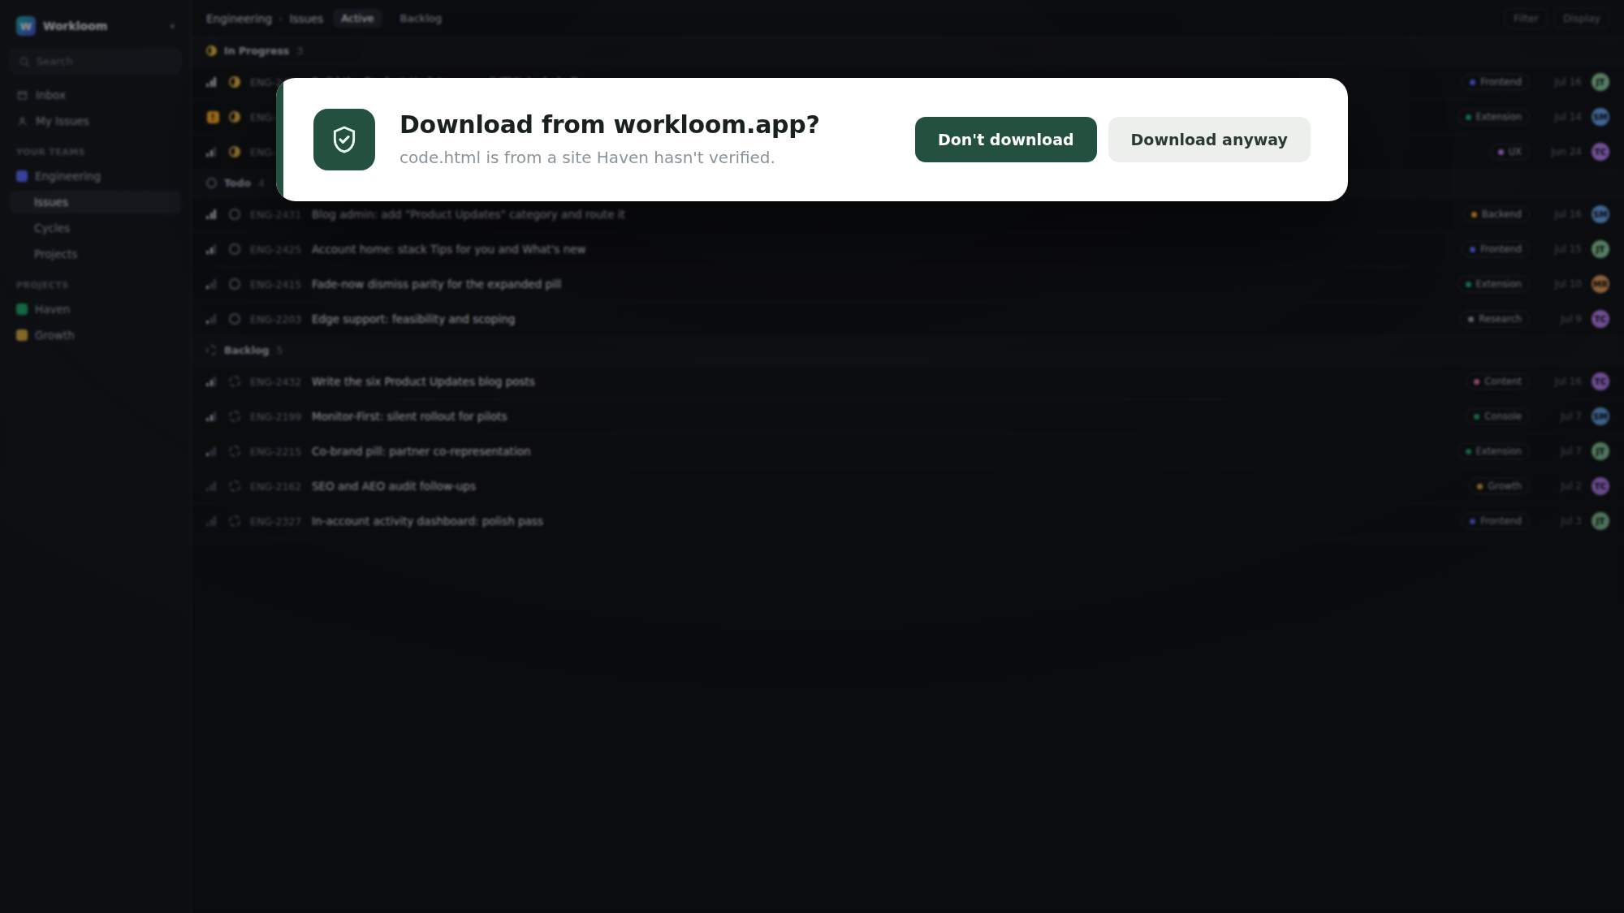Select Projects under Engineering team
Viewport: 1624px width, 913px height.
tap(96, 254)
